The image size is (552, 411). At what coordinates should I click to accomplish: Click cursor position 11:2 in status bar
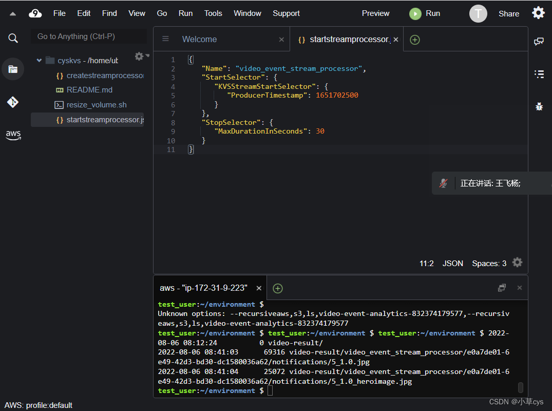(x=426, y=264)
